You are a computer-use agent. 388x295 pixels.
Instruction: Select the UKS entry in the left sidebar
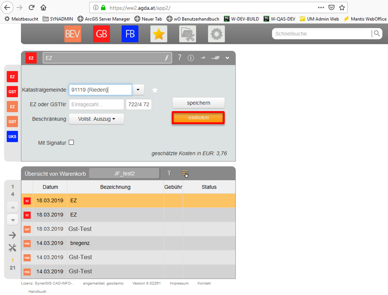(12, 136)
